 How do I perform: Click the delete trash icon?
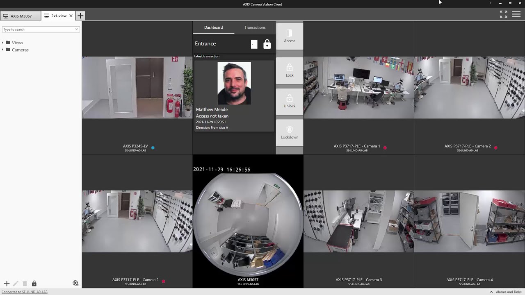point(25,284)
